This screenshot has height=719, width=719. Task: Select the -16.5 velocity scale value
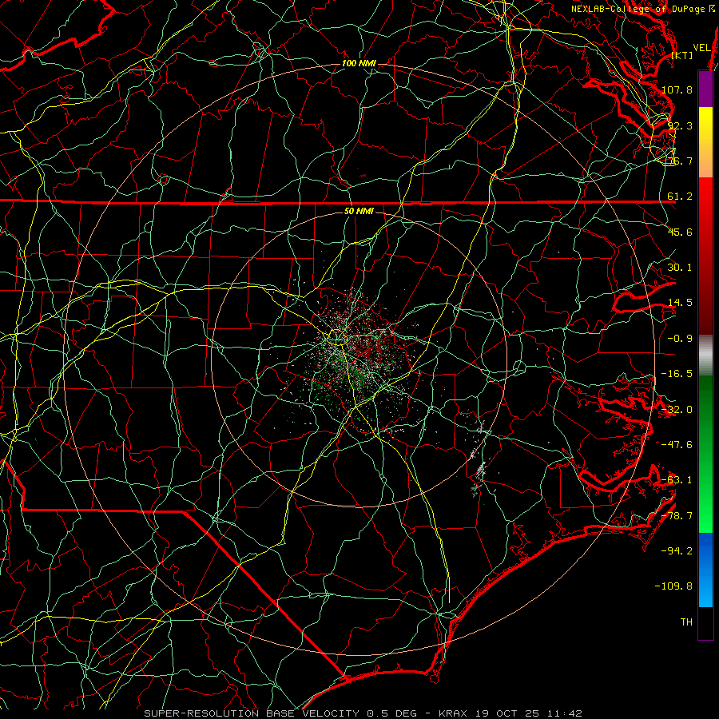click(677, 374)
